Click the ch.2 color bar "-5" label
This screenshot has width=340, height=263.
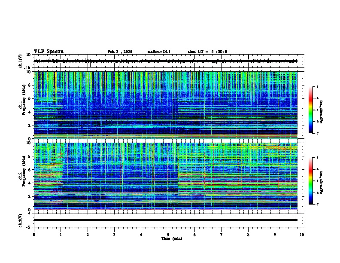pos(317,181)
